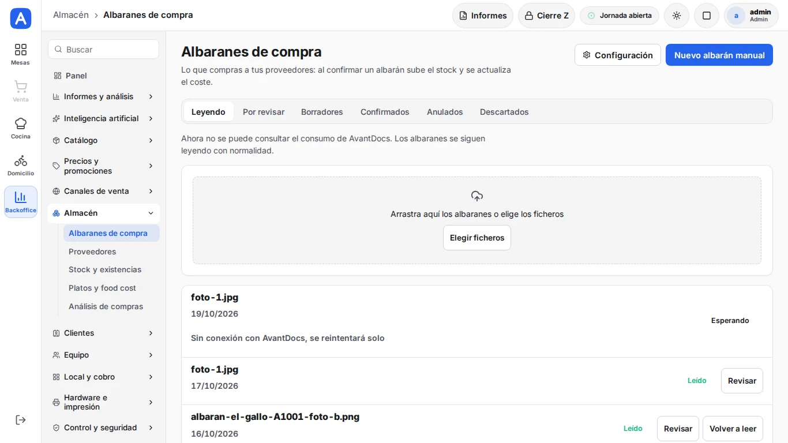Click the Jornada abierta status pill
Screen dimensions: 788x443
click(x=620, y=16)
